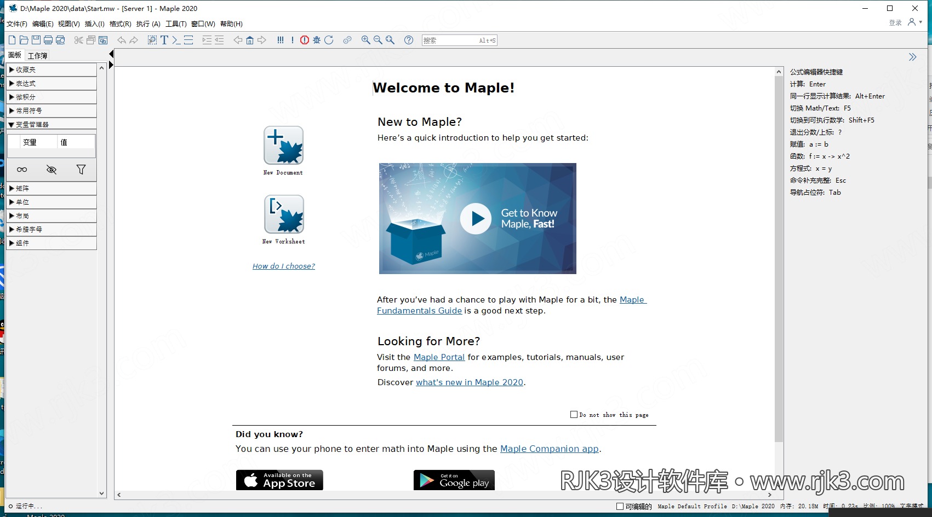Open 'what's new in Maple 2020' link

coord(470,382)
